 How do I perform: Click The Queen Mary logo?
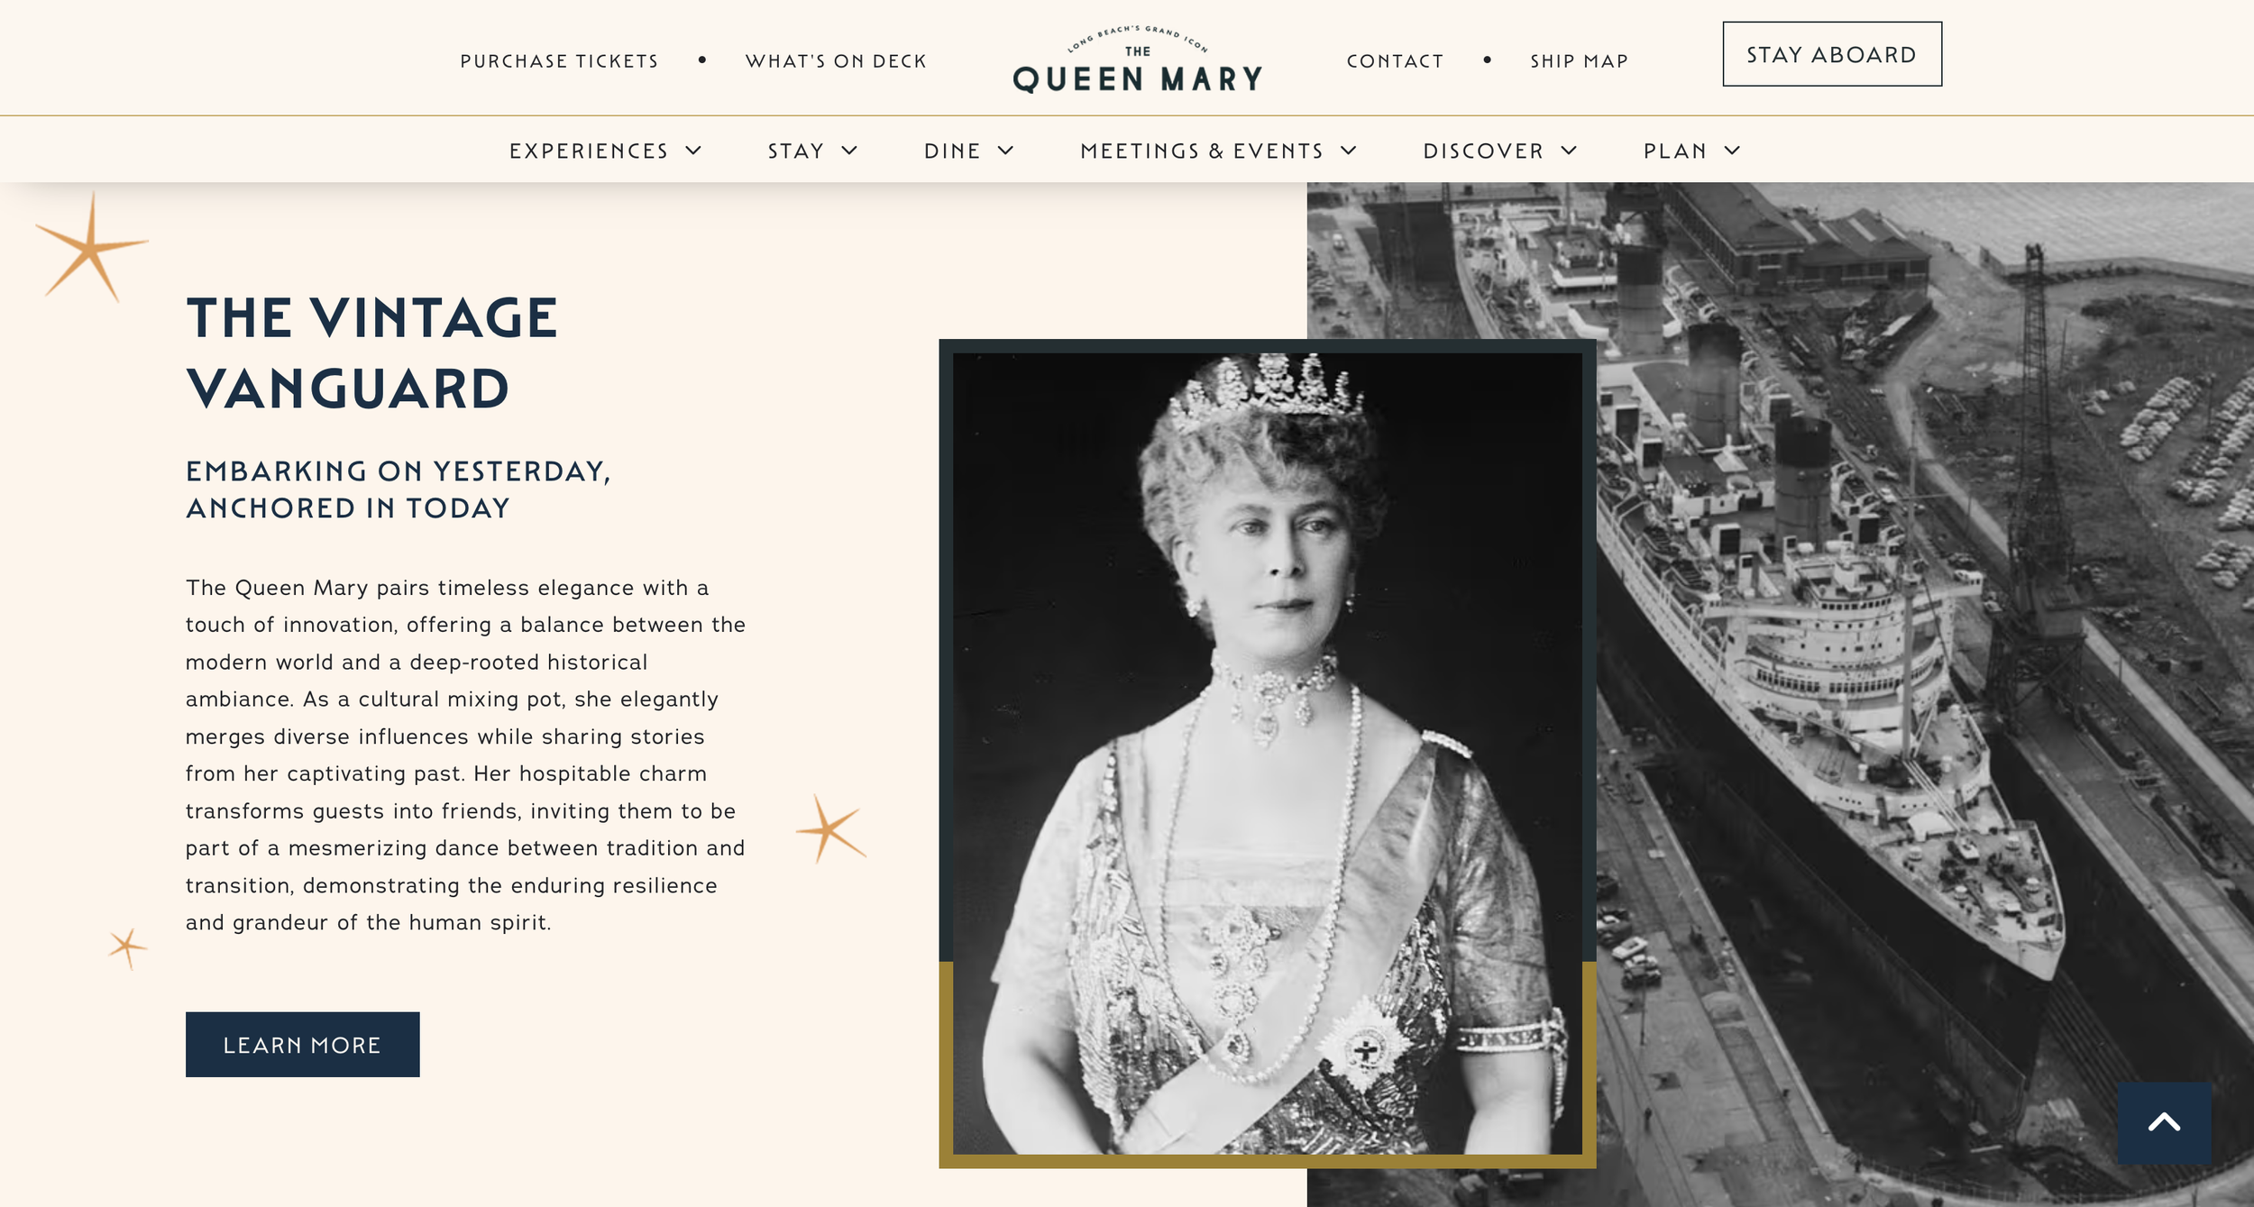(x=1138, y=59)
